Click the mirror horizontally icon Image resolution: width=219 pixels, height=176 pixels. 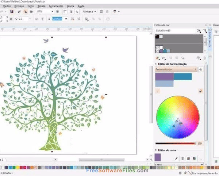coord(37,19)
